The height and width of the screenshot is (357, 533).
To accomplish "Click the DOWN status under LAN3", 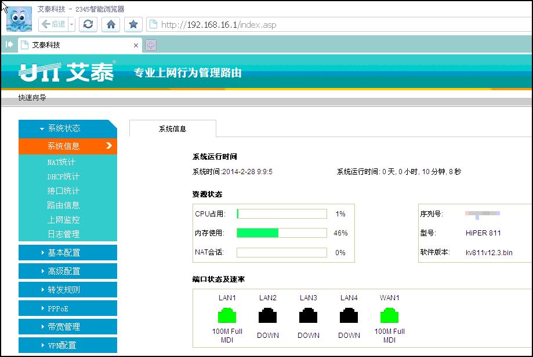I will pos(309,335).
